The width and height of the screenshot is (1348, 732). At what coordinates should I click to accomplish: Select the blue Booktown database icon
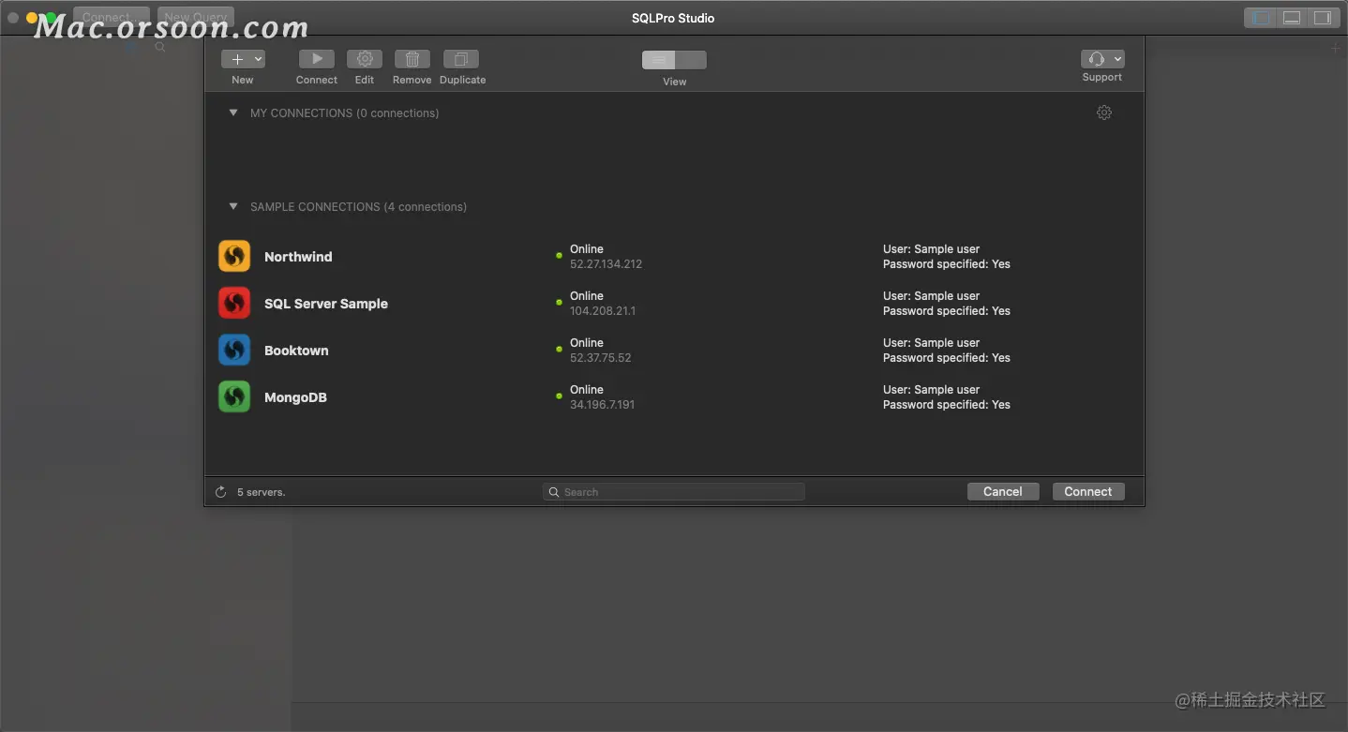click(x=234, y=350)
